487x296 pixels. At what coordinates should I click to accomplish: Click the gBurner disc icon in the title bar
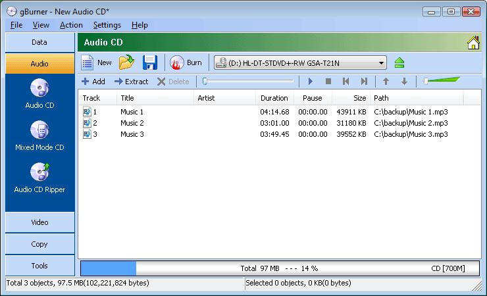tap(11, 11)
